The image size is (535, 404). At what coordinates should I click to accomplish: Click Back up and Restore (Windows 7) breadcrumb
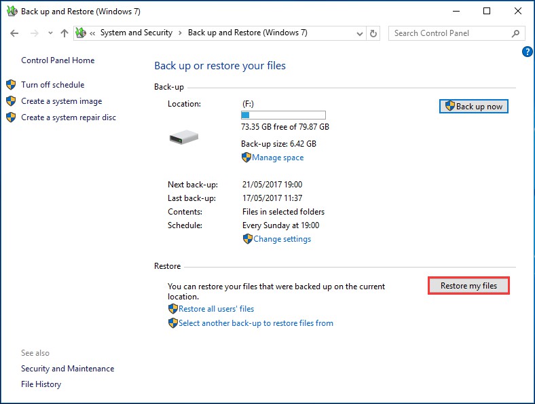248,33
